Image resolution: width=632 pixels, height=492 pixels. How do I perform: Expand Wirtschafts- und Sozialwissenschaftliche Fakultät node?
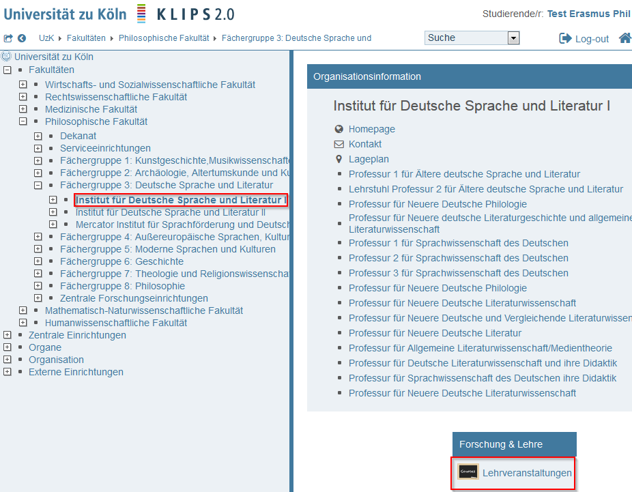tap(23, 85)
